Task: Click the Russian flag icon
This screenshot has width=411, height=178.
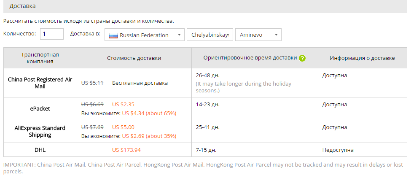Action: coord(113,35)
